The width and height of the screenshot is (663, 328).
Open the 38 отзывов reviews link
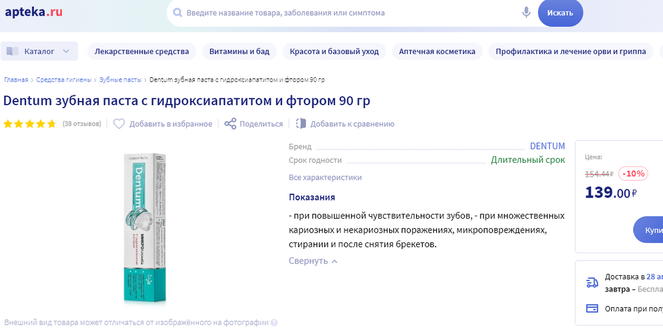coord(82,124)
